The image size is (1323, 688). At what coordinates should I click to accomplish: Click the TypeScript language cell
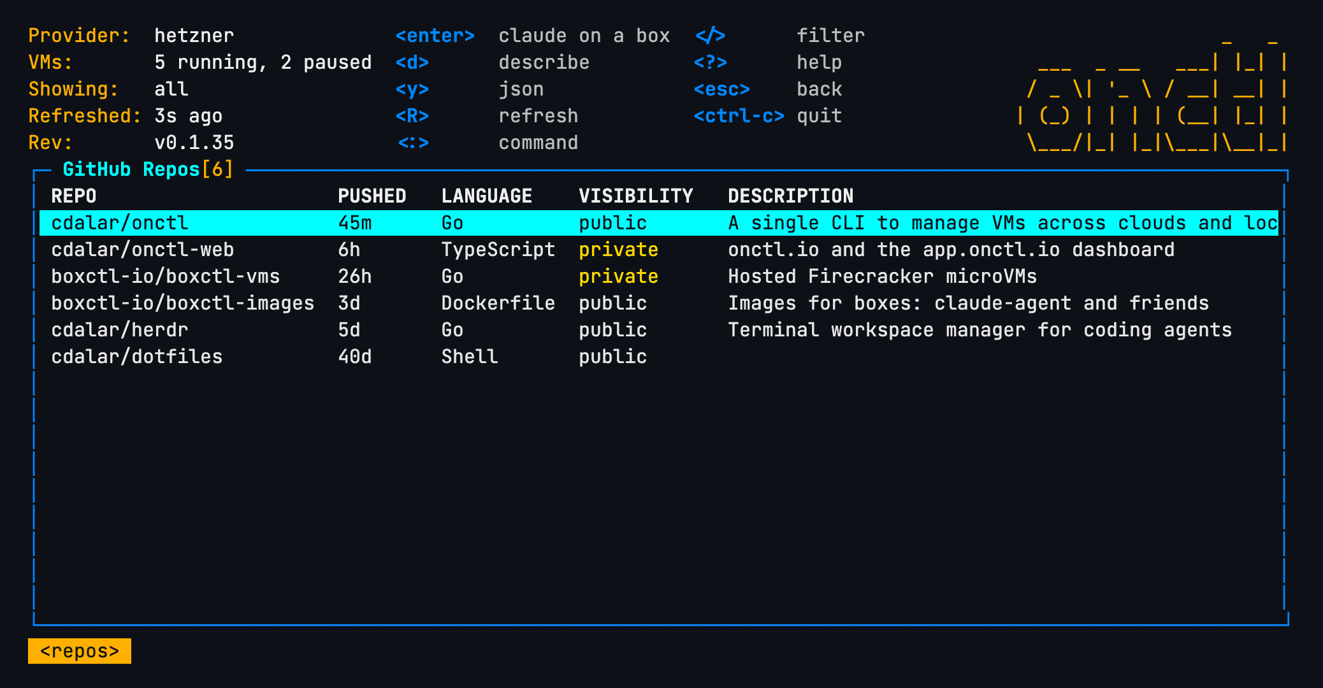click(498, 250)
